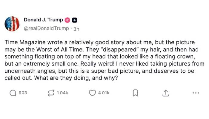Click the black plus badge beside name
The width and height of the screenshot is (209, 119).
[75, 20]
